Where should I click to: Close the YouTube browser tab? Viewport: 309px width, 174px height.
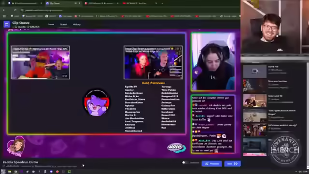(x=156, y=3)
